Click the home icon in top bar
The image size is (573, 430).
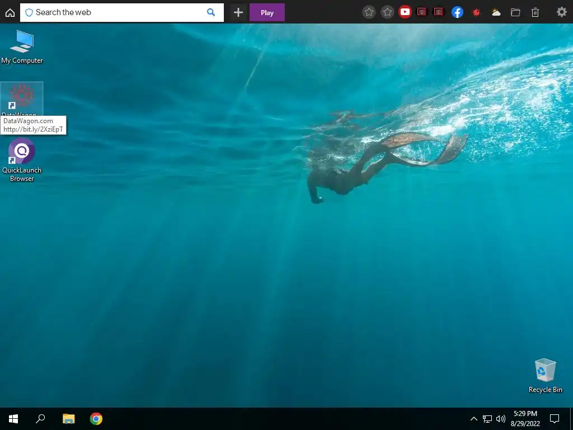click(x=10, y=13)
